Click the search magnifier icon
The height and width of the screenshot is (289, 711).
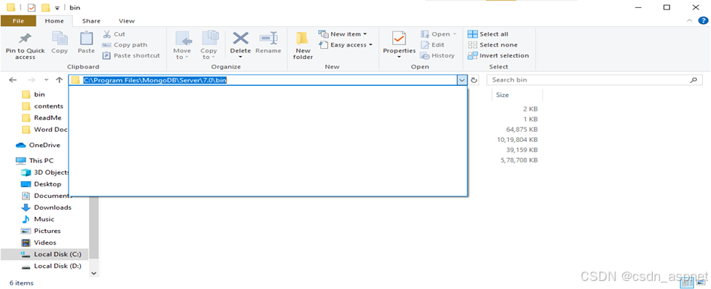pyautogui.click(x=693, y=80)
